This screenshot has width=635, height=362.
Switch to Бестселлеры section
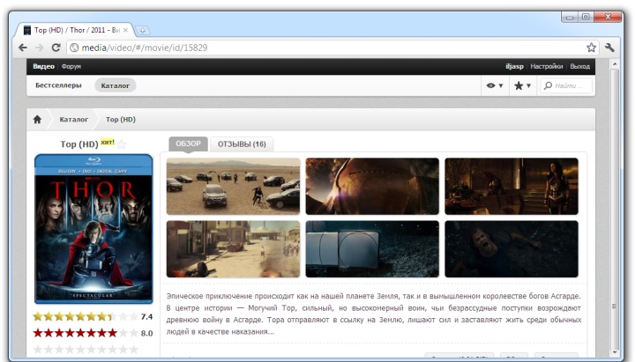pos(58,85)
